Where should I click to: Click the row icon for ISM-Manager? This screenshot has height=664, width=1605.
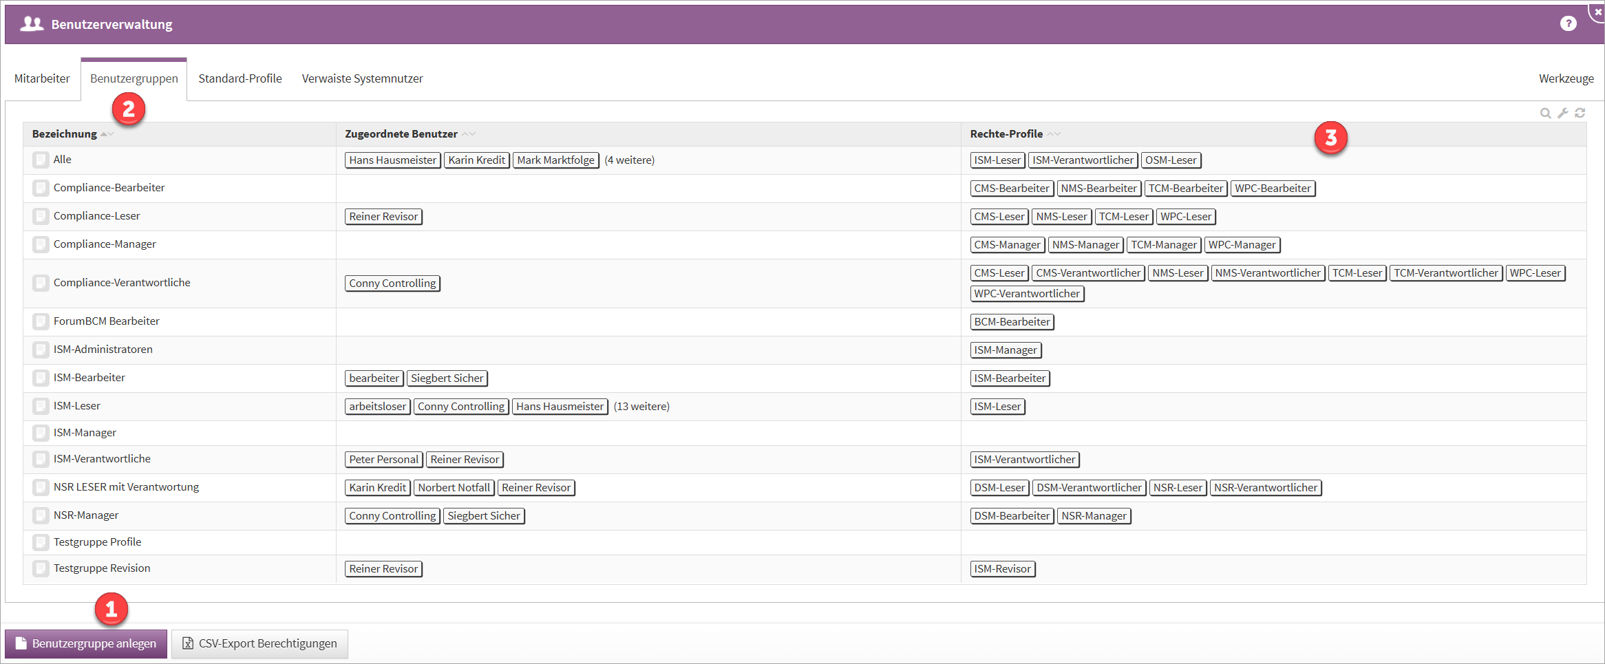[41, 433]
